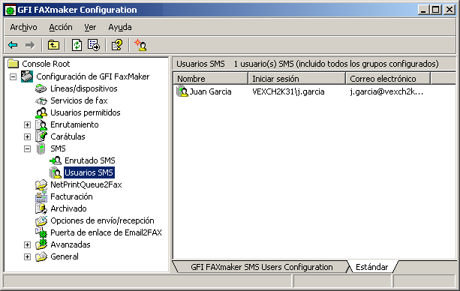The height and width of the screenshot is (291, 460).
Task: Click the Facturación icon
Action: [x=41, y=196]
